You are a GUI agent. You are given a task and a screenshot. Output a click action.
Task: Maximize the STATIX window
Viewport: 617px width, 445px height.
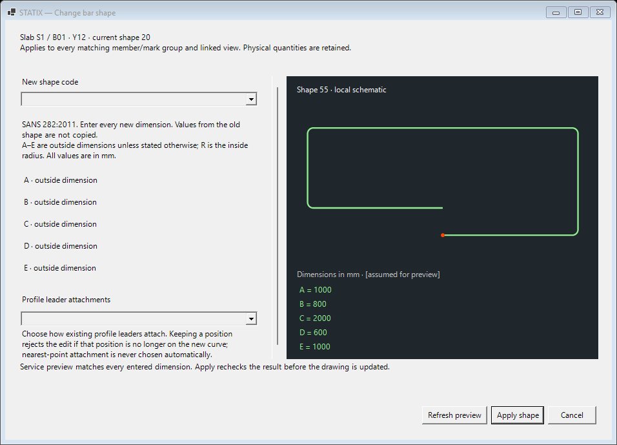point(578,13)
